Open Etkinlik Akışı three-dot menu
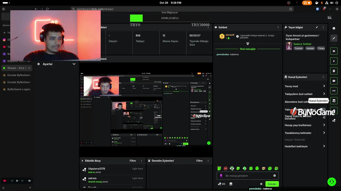Image resolution: width=341 pixels, height=191 pixels. (x=141, y=161)
